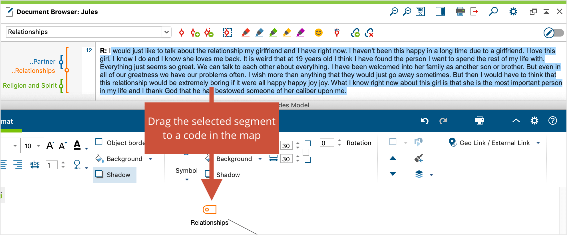
Task: Click paragraph number 12
Action: (89, 50)
